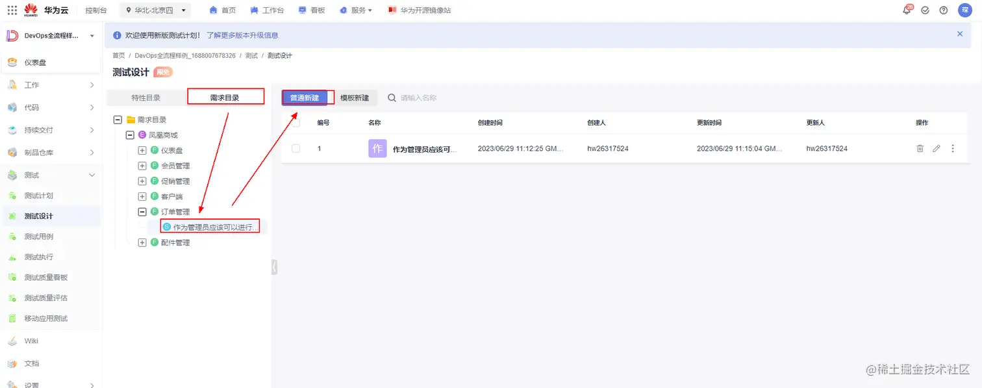
Task: Click the search magnifier icon
Action: 392,97
